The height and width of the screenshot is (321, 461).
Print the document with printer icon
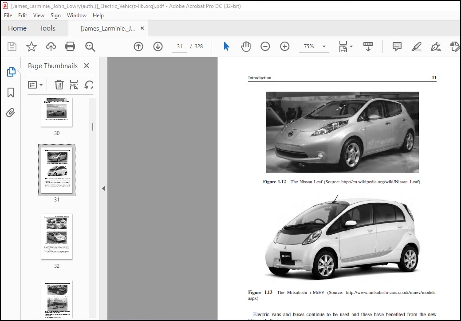point(70,46)
